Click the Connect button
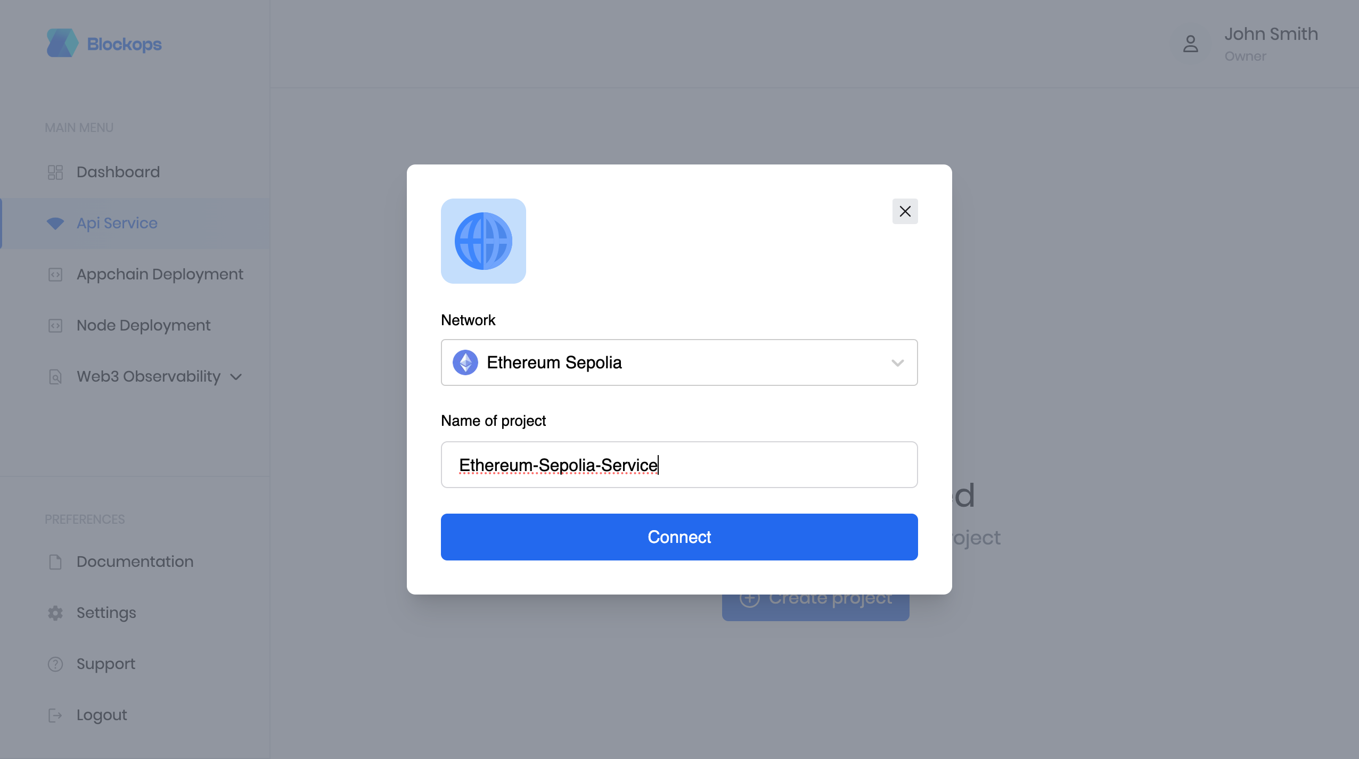The height and width of the screenshot is (759, 1359). click(x=679, y=537)
